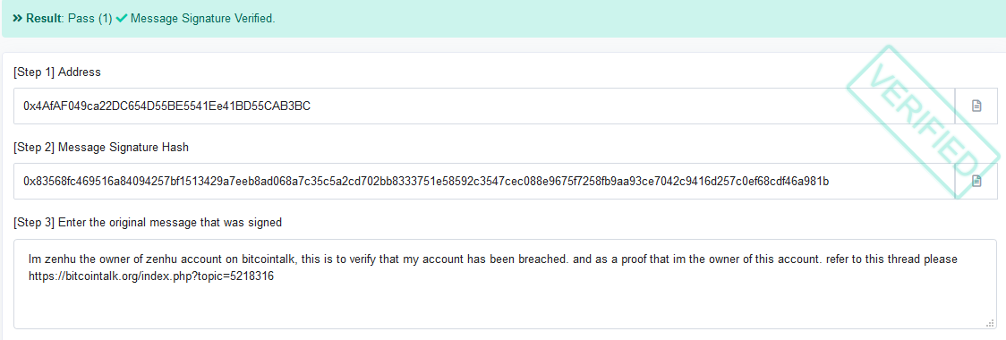Screen dimensions: 1006x340
Task: Click the "[Step 1] Address" label
Action: tap(57, 72)
